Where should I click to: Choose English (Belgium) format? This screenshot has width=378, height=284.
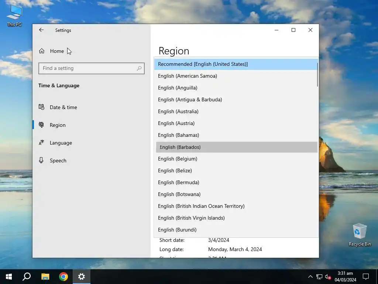236,159
